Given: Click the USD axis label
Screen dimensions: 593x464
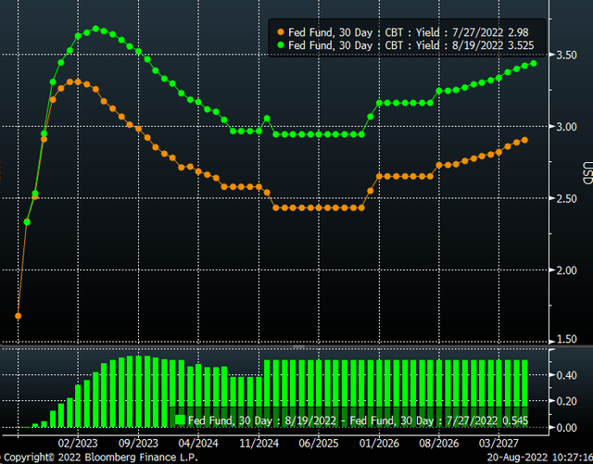Looking at the screenshot, I should coord(587,173).
